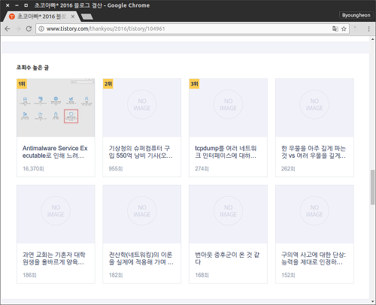Click the 168회 view count
The width and height of the screenshot is (376, 305).
click(x=202, y=275)
